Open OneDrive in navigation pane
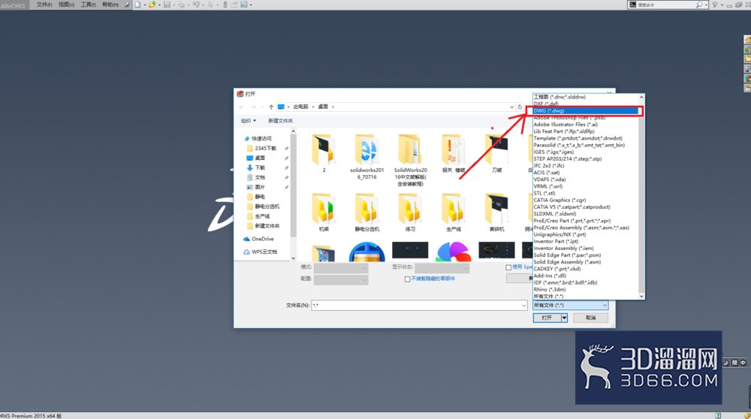 pos(262,239)
